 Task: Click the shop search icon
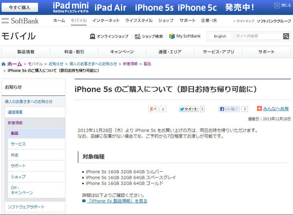138,36
